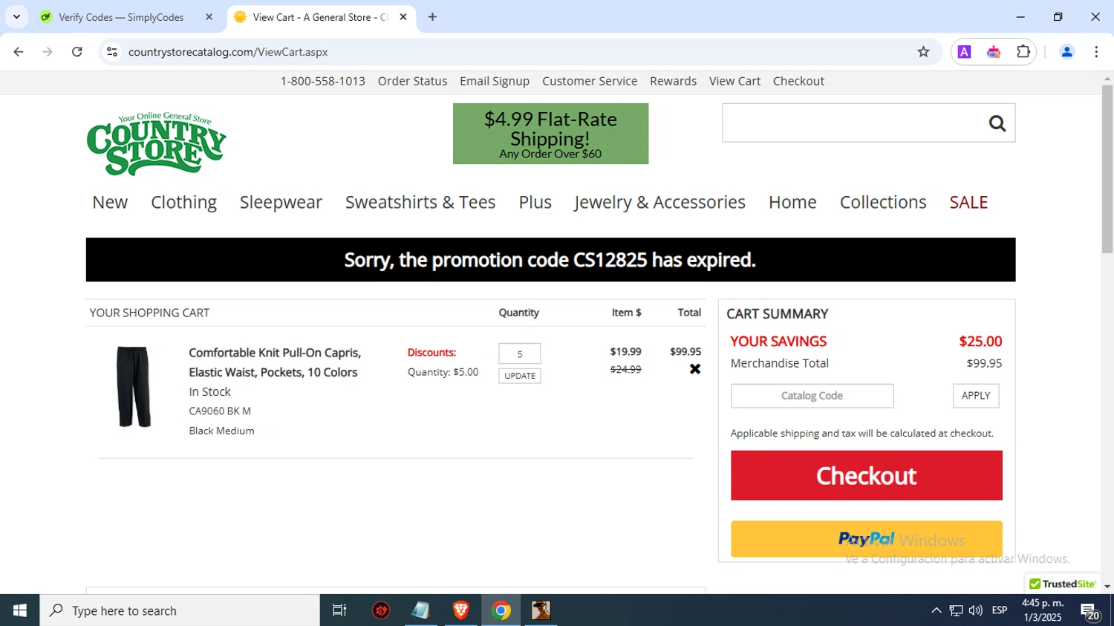
Task: Open Comfortable Knit Pull-On Capris product link
Action: coord(275,362)
